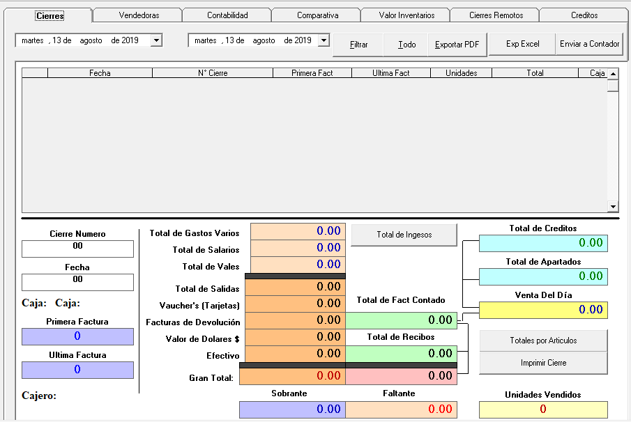Click the Cierre Numero field
This screenshot has height=422, width=631.
tap(77, 249)
